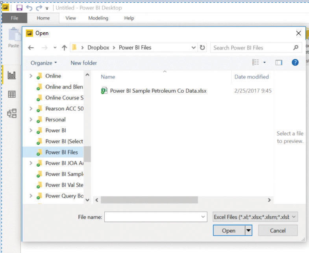Switch to the View ribbon tab
The width and height of the screenshot is (309, 253).
[70, 18]
